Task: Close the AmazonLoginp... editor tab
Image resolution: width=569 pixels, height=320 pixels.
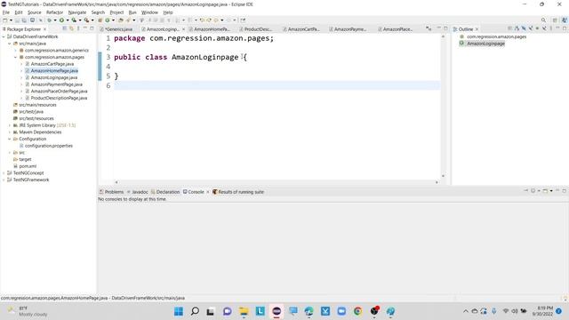Action: tap(183, 29)
